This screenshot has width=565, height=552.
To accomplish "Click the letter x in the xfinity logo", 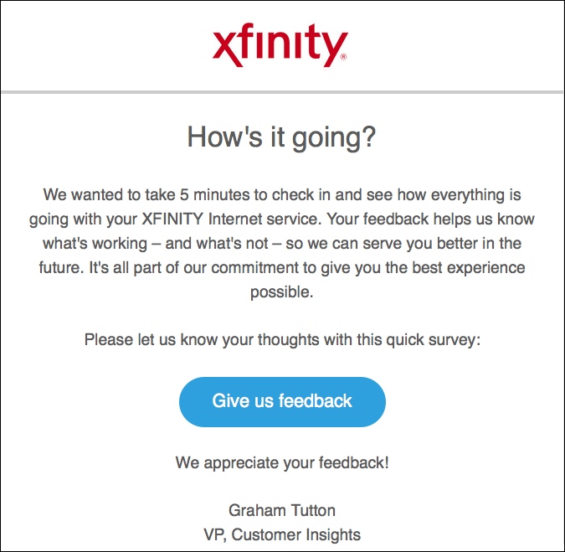I will [x=226, y=49].
